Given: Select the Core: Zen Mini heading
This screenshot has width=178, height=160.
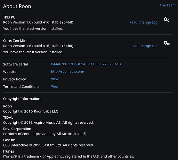Looking at the screenshot, I should [x=15, y=41].
